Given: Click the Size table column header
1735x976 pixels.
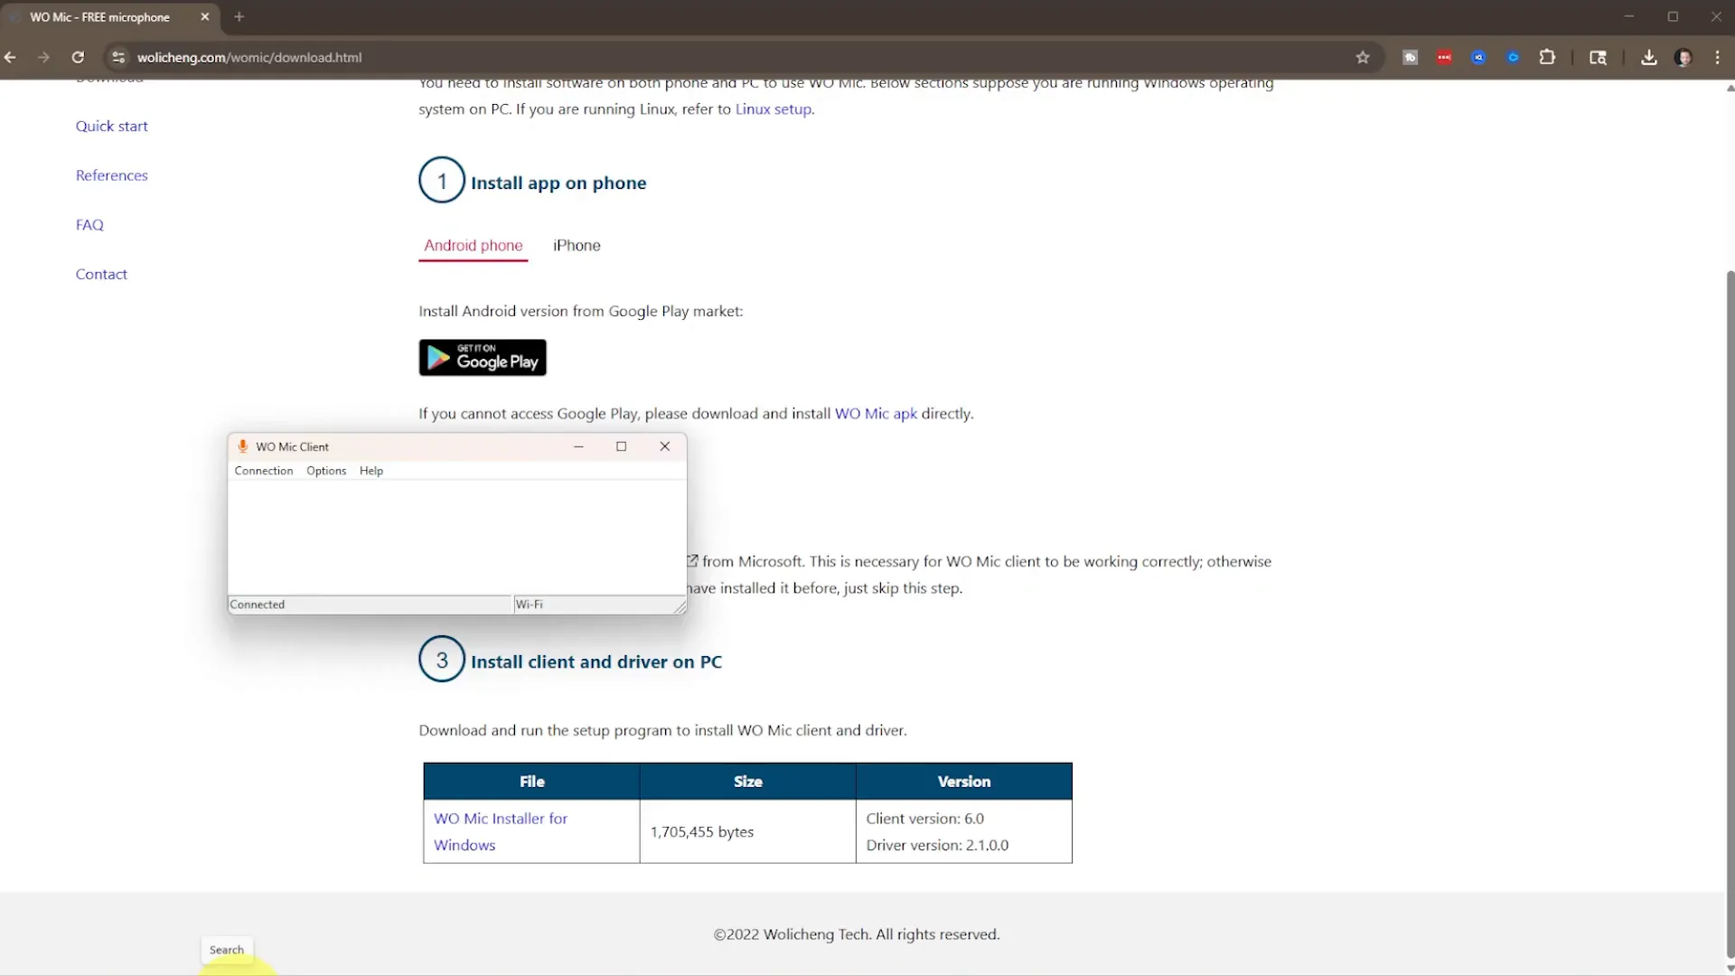Looking at the screenshot, I should pos(748,782).
